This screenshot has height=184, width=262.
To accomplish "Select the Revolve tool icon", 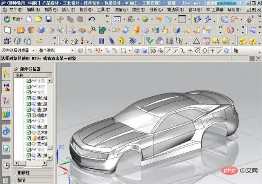I will coord(31,30).
